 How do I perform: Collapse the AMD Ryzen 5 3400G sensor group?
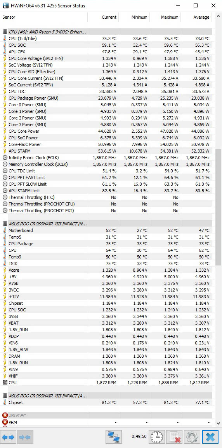[48, 32]
